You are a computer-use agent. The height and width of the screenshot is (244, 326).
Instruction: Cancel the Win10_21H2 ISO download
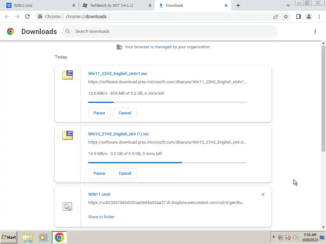(125, 173)
